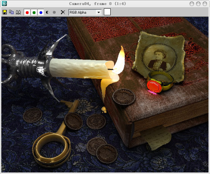
Task: Toggle the Display Alpha Channel button
Action: [47, 13]
